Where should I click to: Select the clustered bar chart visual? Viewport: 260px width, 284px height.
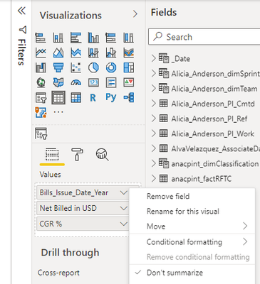[76, 38]
